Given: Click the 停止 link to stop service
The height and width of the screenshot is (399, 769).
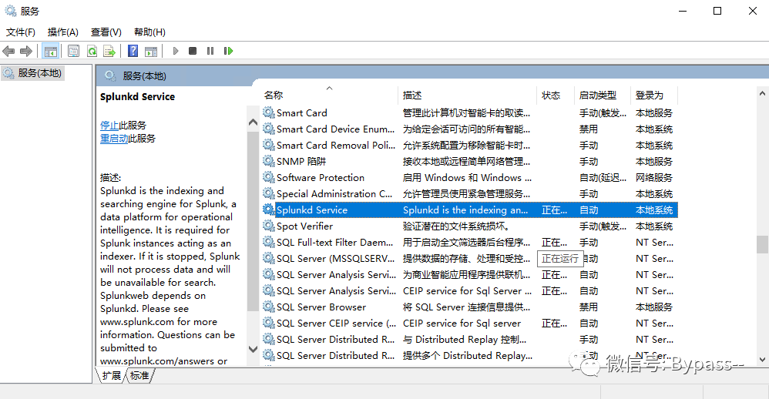Looking at the screenshot, I should pyautogui.click(x=109, y=126).
